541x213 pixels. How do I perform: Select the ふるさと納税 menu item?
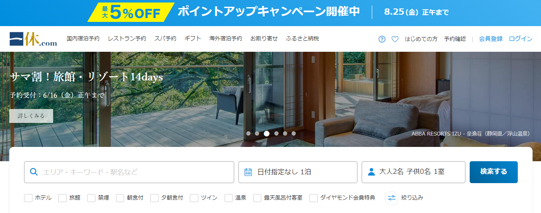[303, 39]
